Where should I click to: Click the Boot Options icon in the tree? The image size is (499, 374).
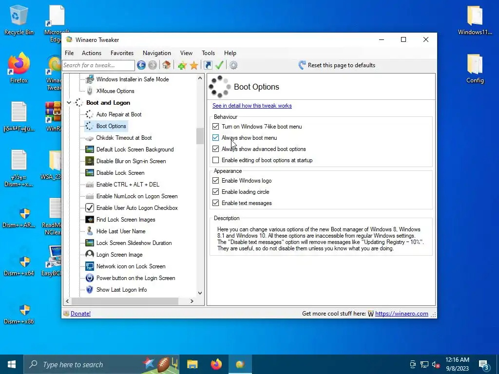[90, 126]
